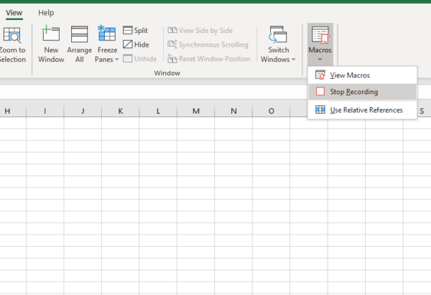Select column O header
This screenshot has width=431, height=295.
[272, 111]
